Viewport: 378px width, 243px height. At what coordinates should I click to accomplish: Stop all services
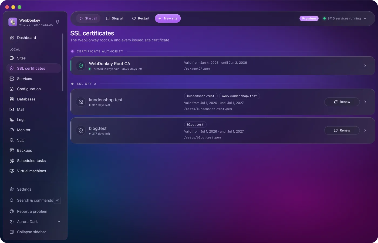click(115, 18)
